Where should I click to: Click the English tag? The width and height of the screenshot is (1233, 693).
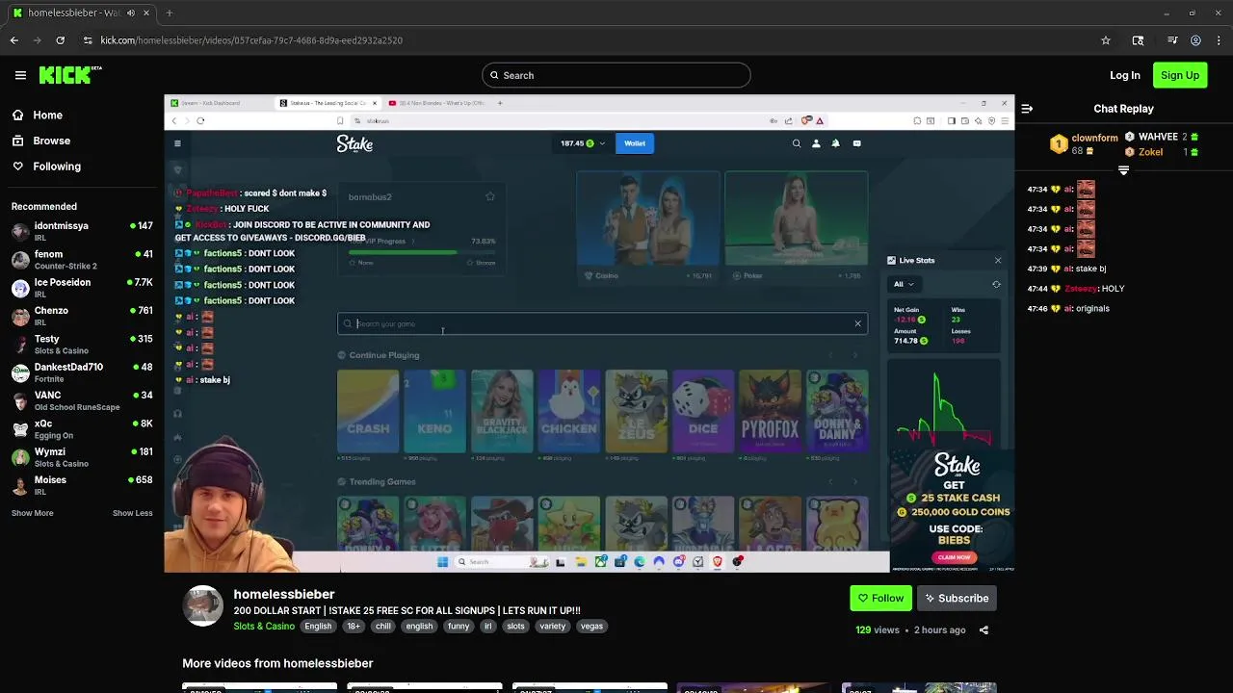(x=318, y=626)
